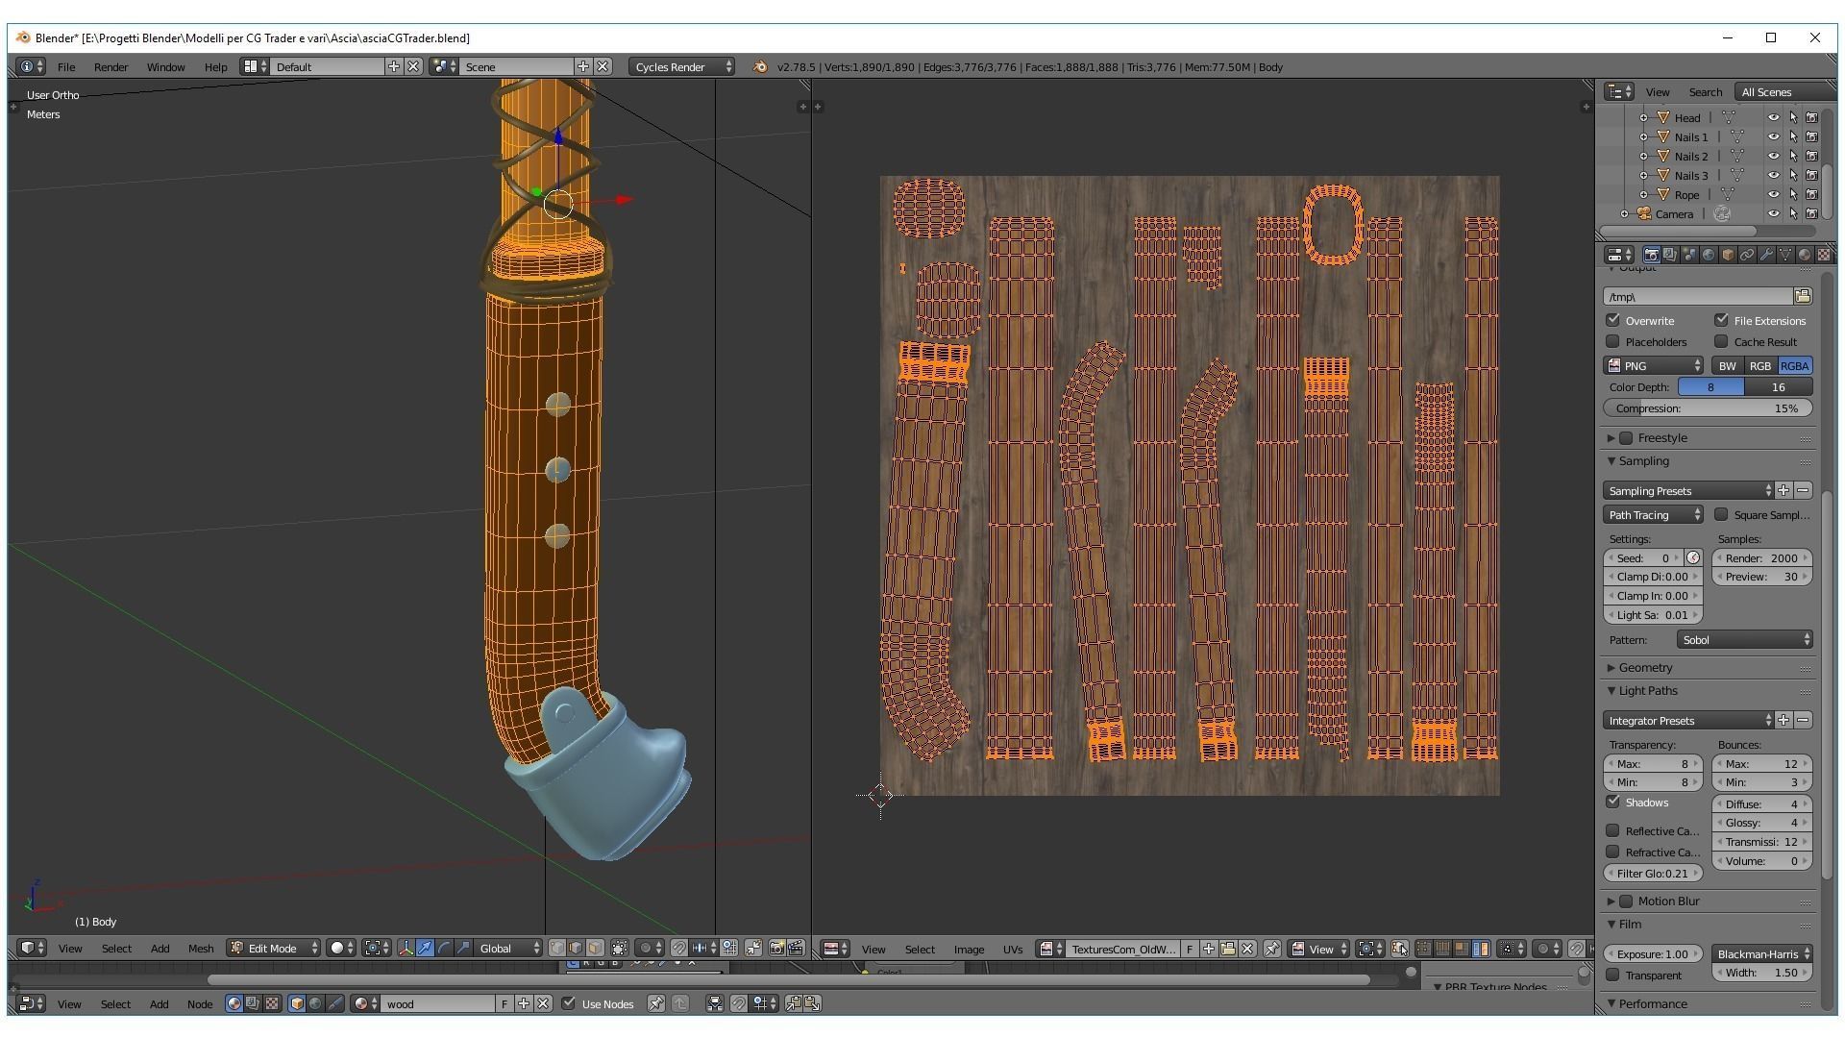
Task: Select shader nodes tree type
Action: [x=234, y=1003]
